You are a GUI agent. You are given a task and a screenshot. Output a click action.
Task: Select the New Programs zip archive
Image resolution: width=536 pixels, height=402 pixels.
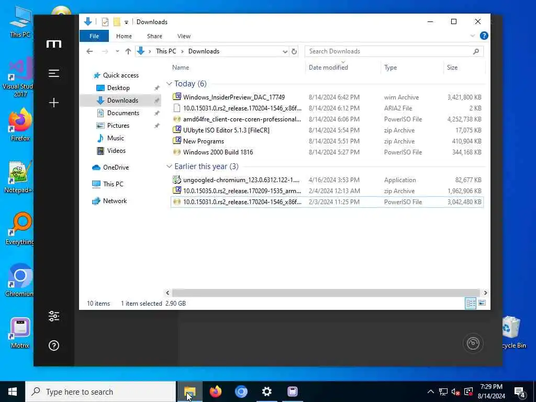point(327,141)
